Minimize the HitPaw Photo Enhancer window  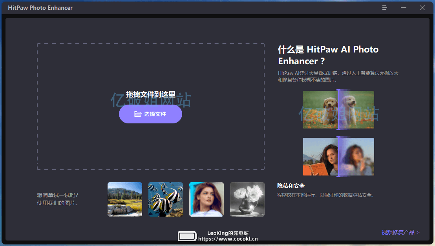point(403,8)
